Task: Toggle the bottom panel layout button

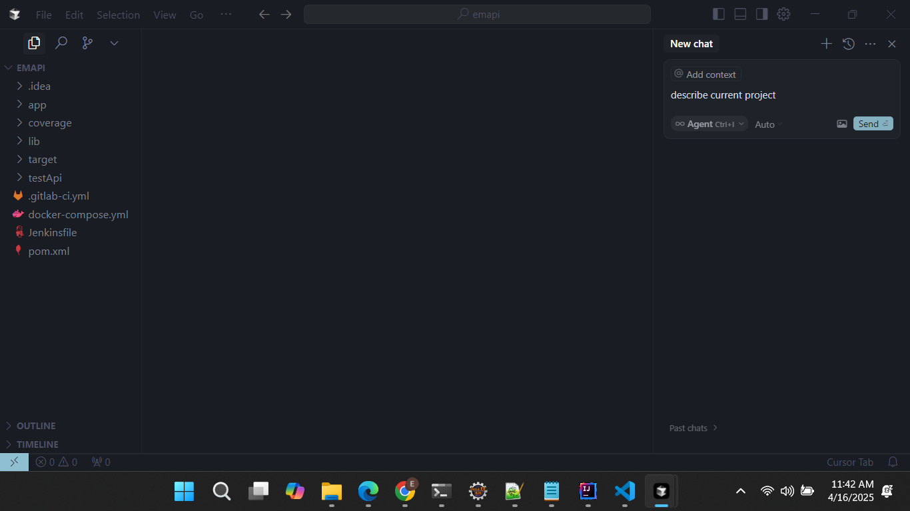Action: click(x=740, y=14)
